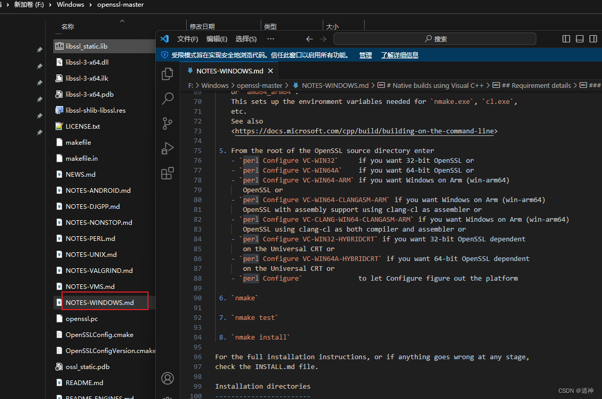Open the overflow menu with three dots

coord(270,39)
